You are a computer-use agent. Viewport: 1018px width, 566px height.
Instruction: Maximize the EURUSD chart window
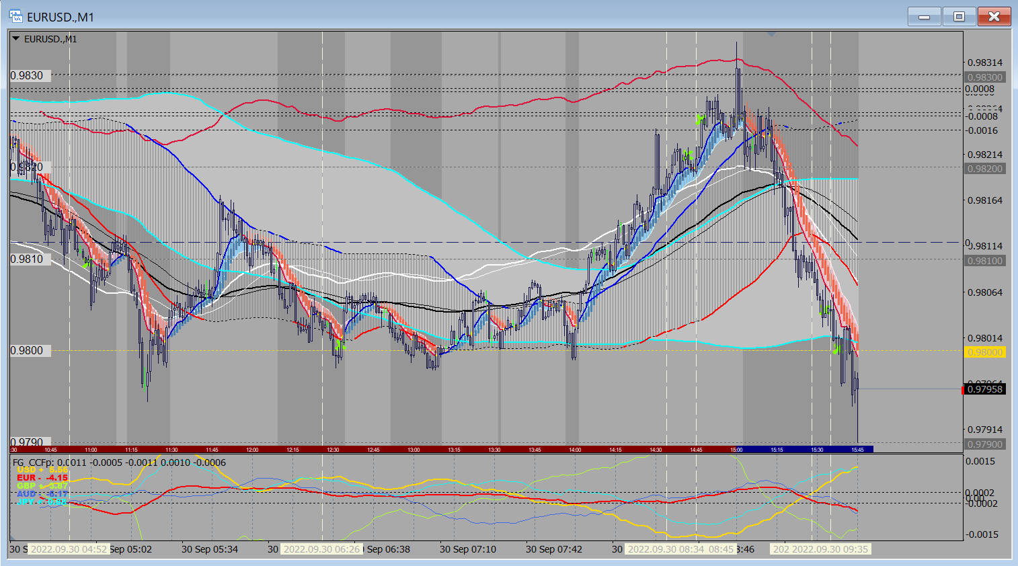[960, 17]
